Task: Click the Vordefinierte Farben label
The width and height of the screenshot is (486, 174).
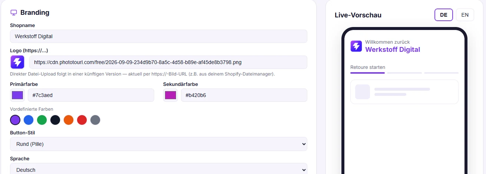Action: pyautogui.click(x=32, y=109)
